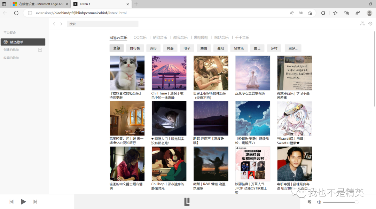Open the playlist queue icon near volume

click(309, 202)
